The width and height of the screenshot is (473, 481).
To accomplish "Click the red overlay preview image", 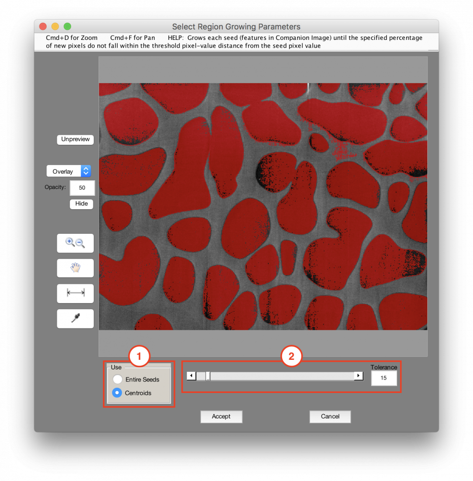I will (x=263, y=206).
